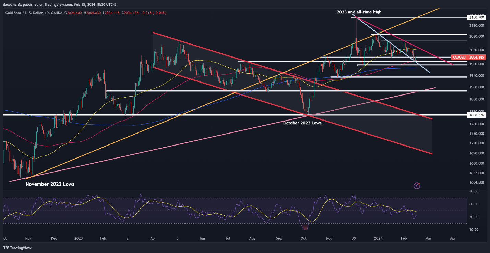This screenshot has width=490, height=253.
Task: Click 1720.000 on the price axis
Action: (x=476, y=143)
